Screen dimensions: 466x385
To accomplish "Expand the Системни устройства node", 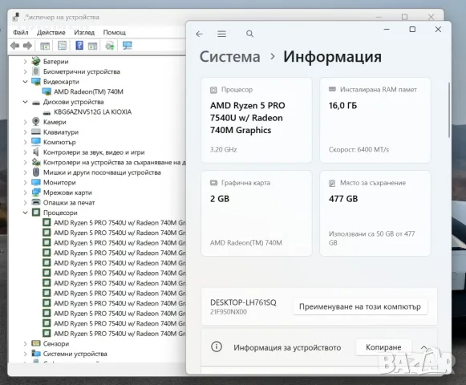I will pyautogui.click(x=25, y=354).
